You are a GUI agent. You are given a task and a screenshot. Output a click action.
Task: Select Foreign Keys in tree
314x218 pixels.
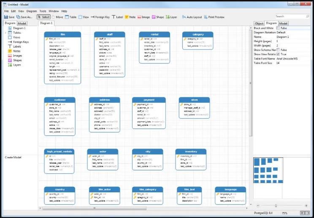coord(18,42)
